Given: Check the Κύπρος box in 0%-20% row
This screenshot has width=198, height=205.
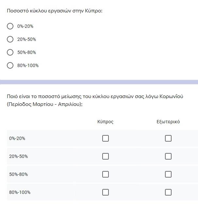Looking at the screenshot, I should click(x=106, y=138).
